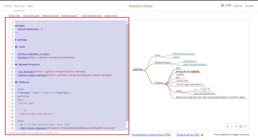
Task: Toggle Embed assets option
Action: pyautogui.click(x=69, y=16)
